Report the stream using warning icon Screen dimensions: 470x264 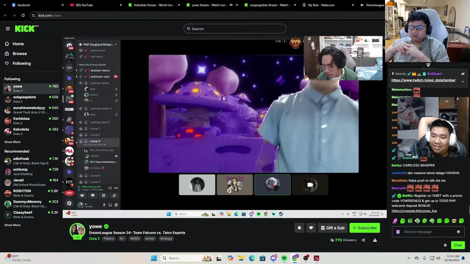375,240
